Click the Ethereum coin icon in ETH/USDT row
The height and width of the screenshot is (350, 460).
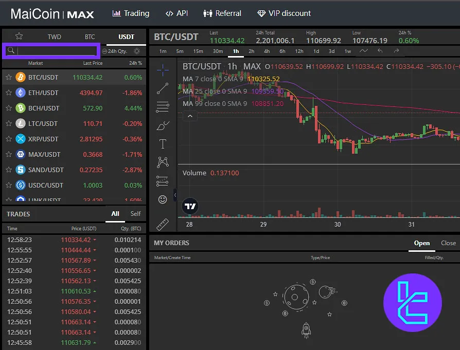(21, 93)
